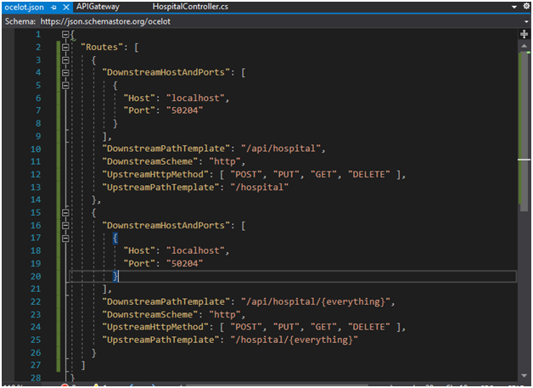Click "/api/hospital" value on line 10
The height and width of the screenshot is (388, 533).
click(281, 149)
